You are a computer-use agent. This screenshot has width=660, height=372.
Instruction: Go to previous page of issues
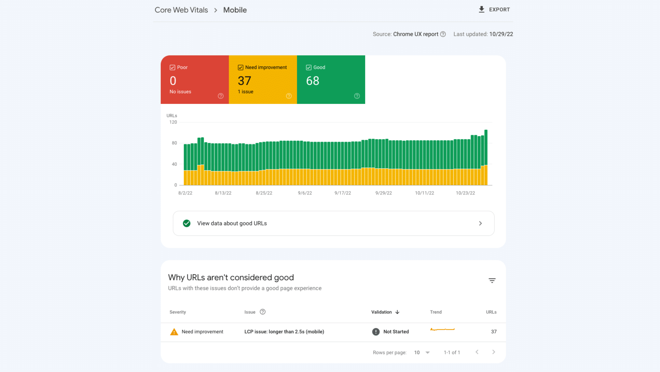coord(477,352)
